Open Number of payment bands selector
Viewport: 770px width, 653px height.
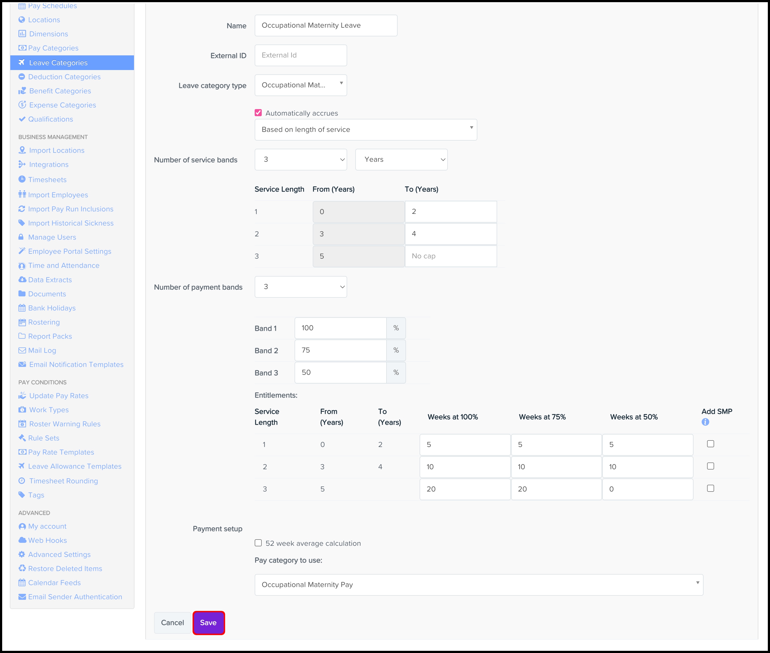(301, 287)
